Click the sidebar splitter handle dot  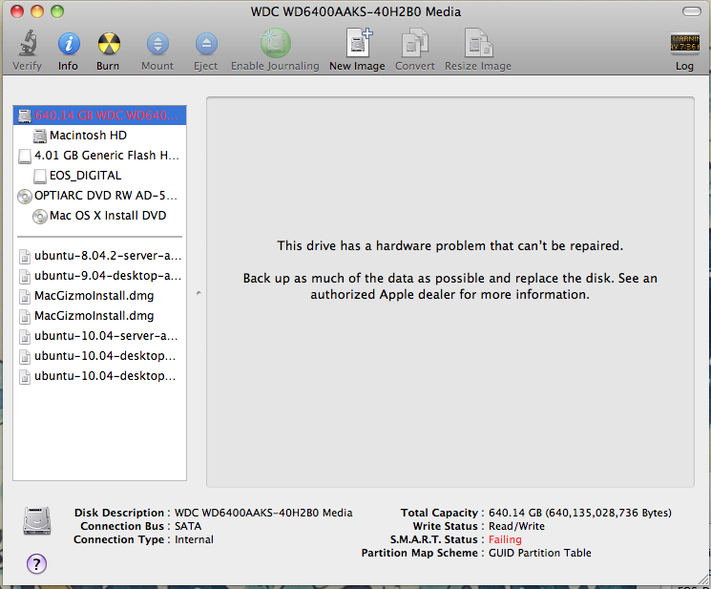(199, 293)
